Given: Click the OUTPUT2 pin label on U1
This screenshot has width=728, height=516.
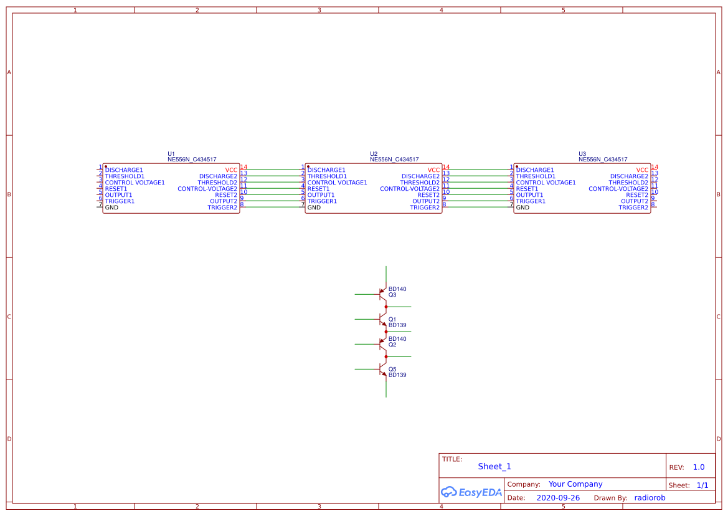Looking at the screenshot, I should (224, 201).
